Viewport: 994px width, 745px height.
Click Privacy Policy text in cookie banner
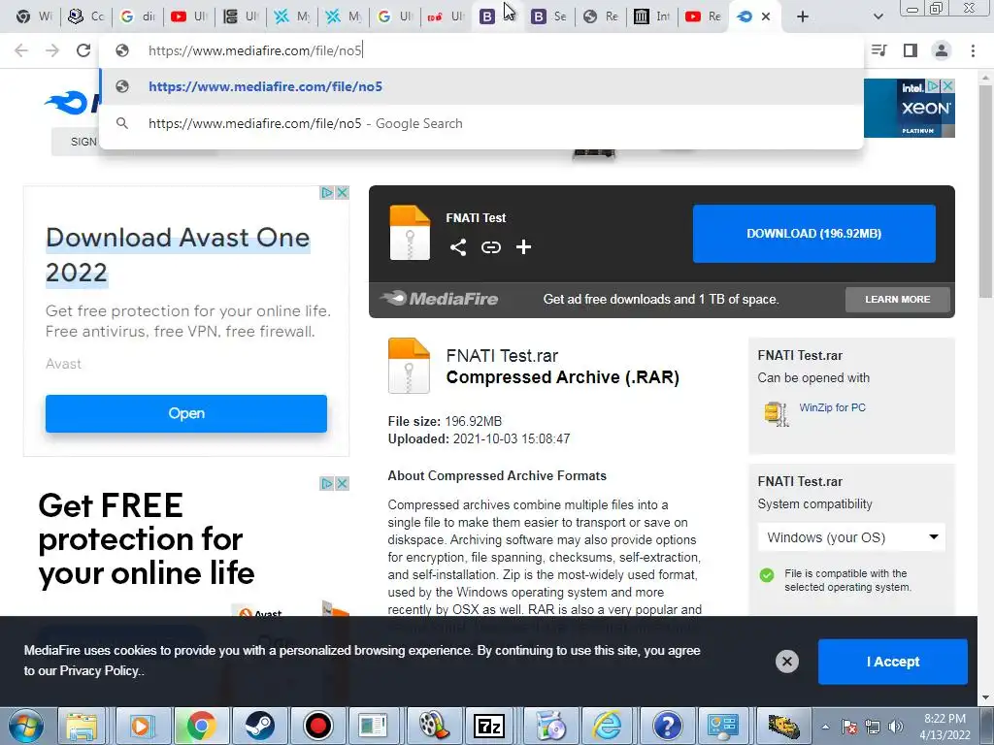click(x=99, y=671)
